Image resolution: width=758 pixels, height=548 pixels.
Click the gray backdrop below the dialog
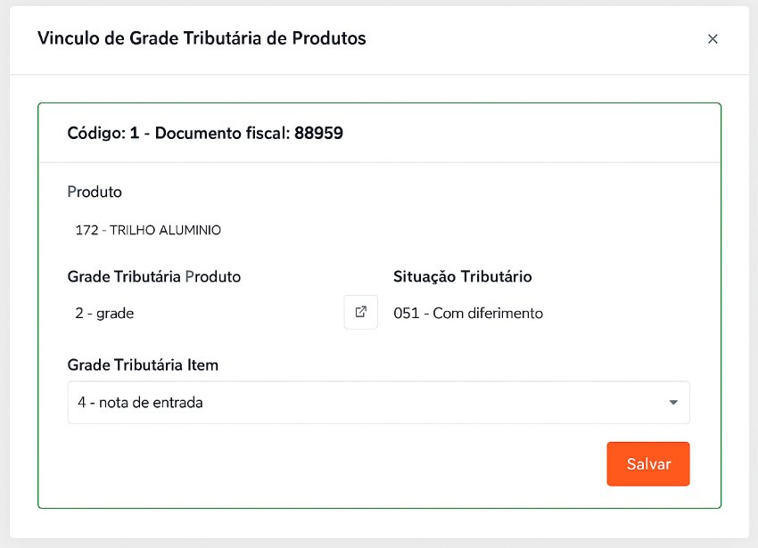pos(379,543)
